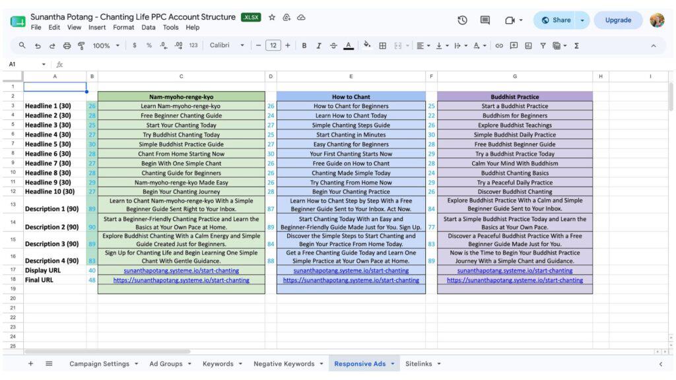Undo the last action
Viewport: 676px width, 380px height.
click(38, 46)
